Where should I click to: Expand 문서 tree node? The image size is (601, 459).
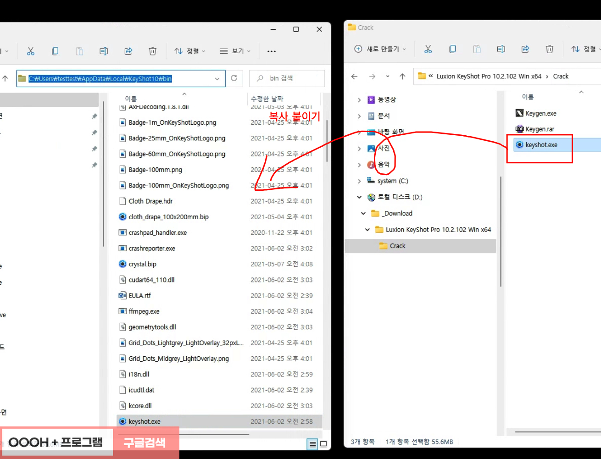359,116
